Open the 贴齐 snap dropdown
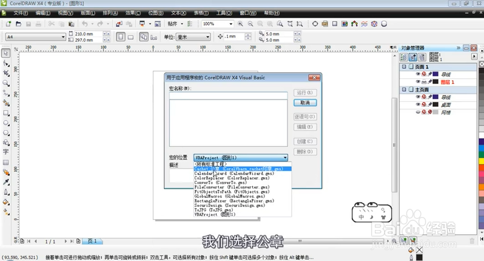This screenshot has width=484, height=261. tap(182, 24)
